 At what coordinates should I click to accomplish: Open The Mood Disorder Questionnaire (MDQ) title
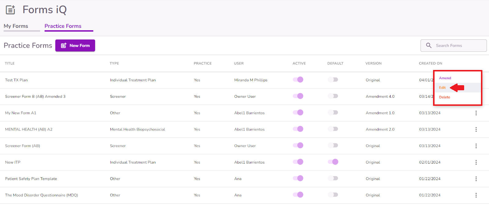42,195
